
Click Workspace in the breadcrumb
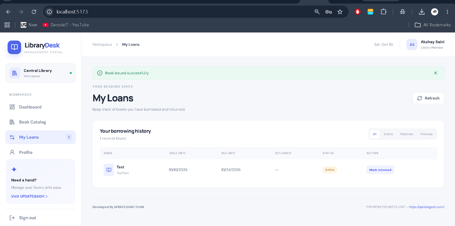102,44
